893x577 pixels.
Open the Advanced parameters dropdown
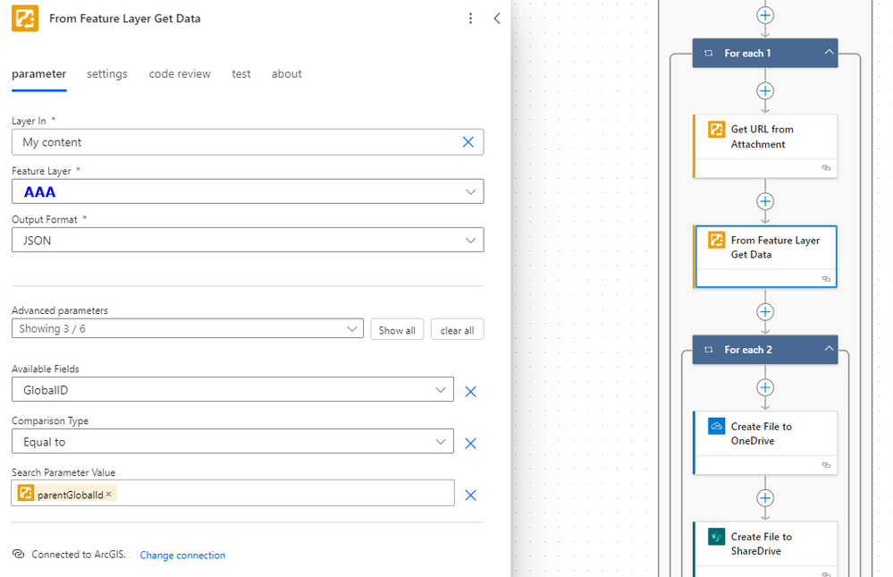click(x=352, y=329)
